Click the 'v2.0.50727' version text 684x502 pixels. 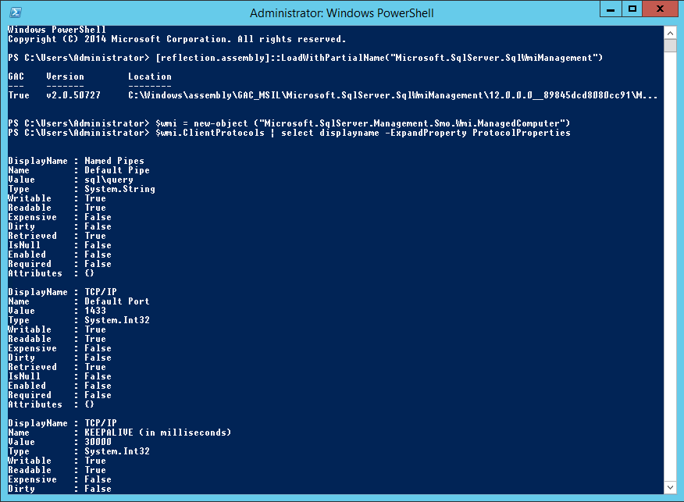73,95
